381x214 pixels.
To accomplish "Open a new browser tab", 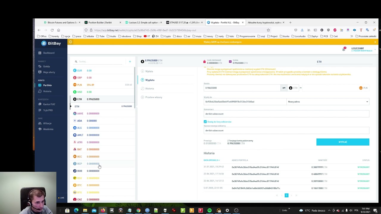I will (x=290, y=23).
